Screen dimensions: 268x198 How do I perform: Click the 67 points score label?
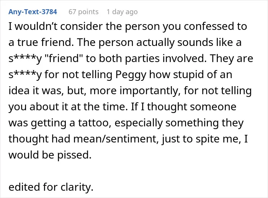83,12
